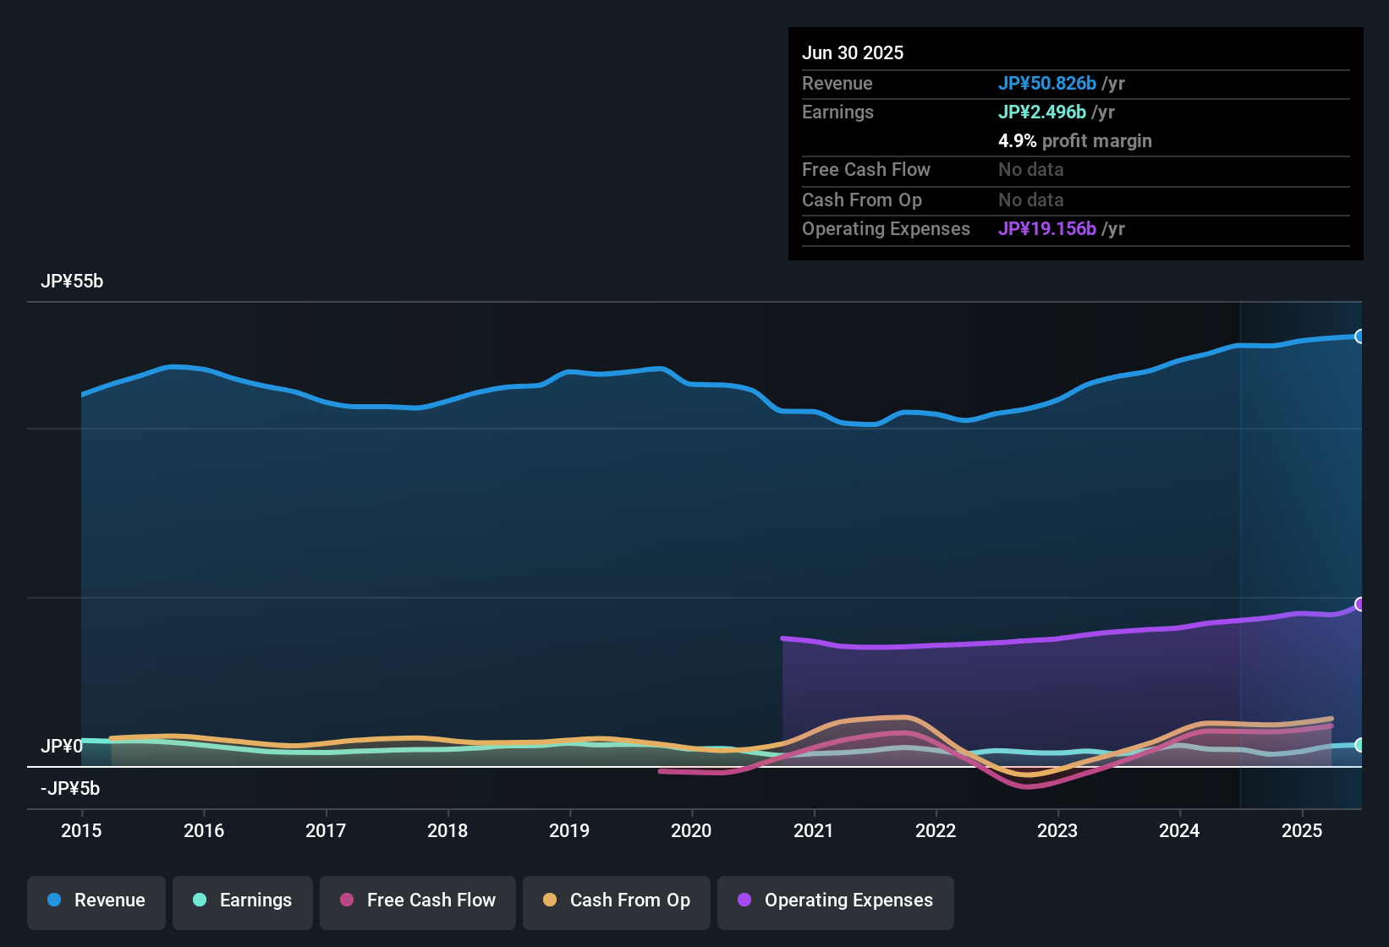Click the JP¥19.156b operating expenses value
The image size is (1389, 947).
(1047, 228)
